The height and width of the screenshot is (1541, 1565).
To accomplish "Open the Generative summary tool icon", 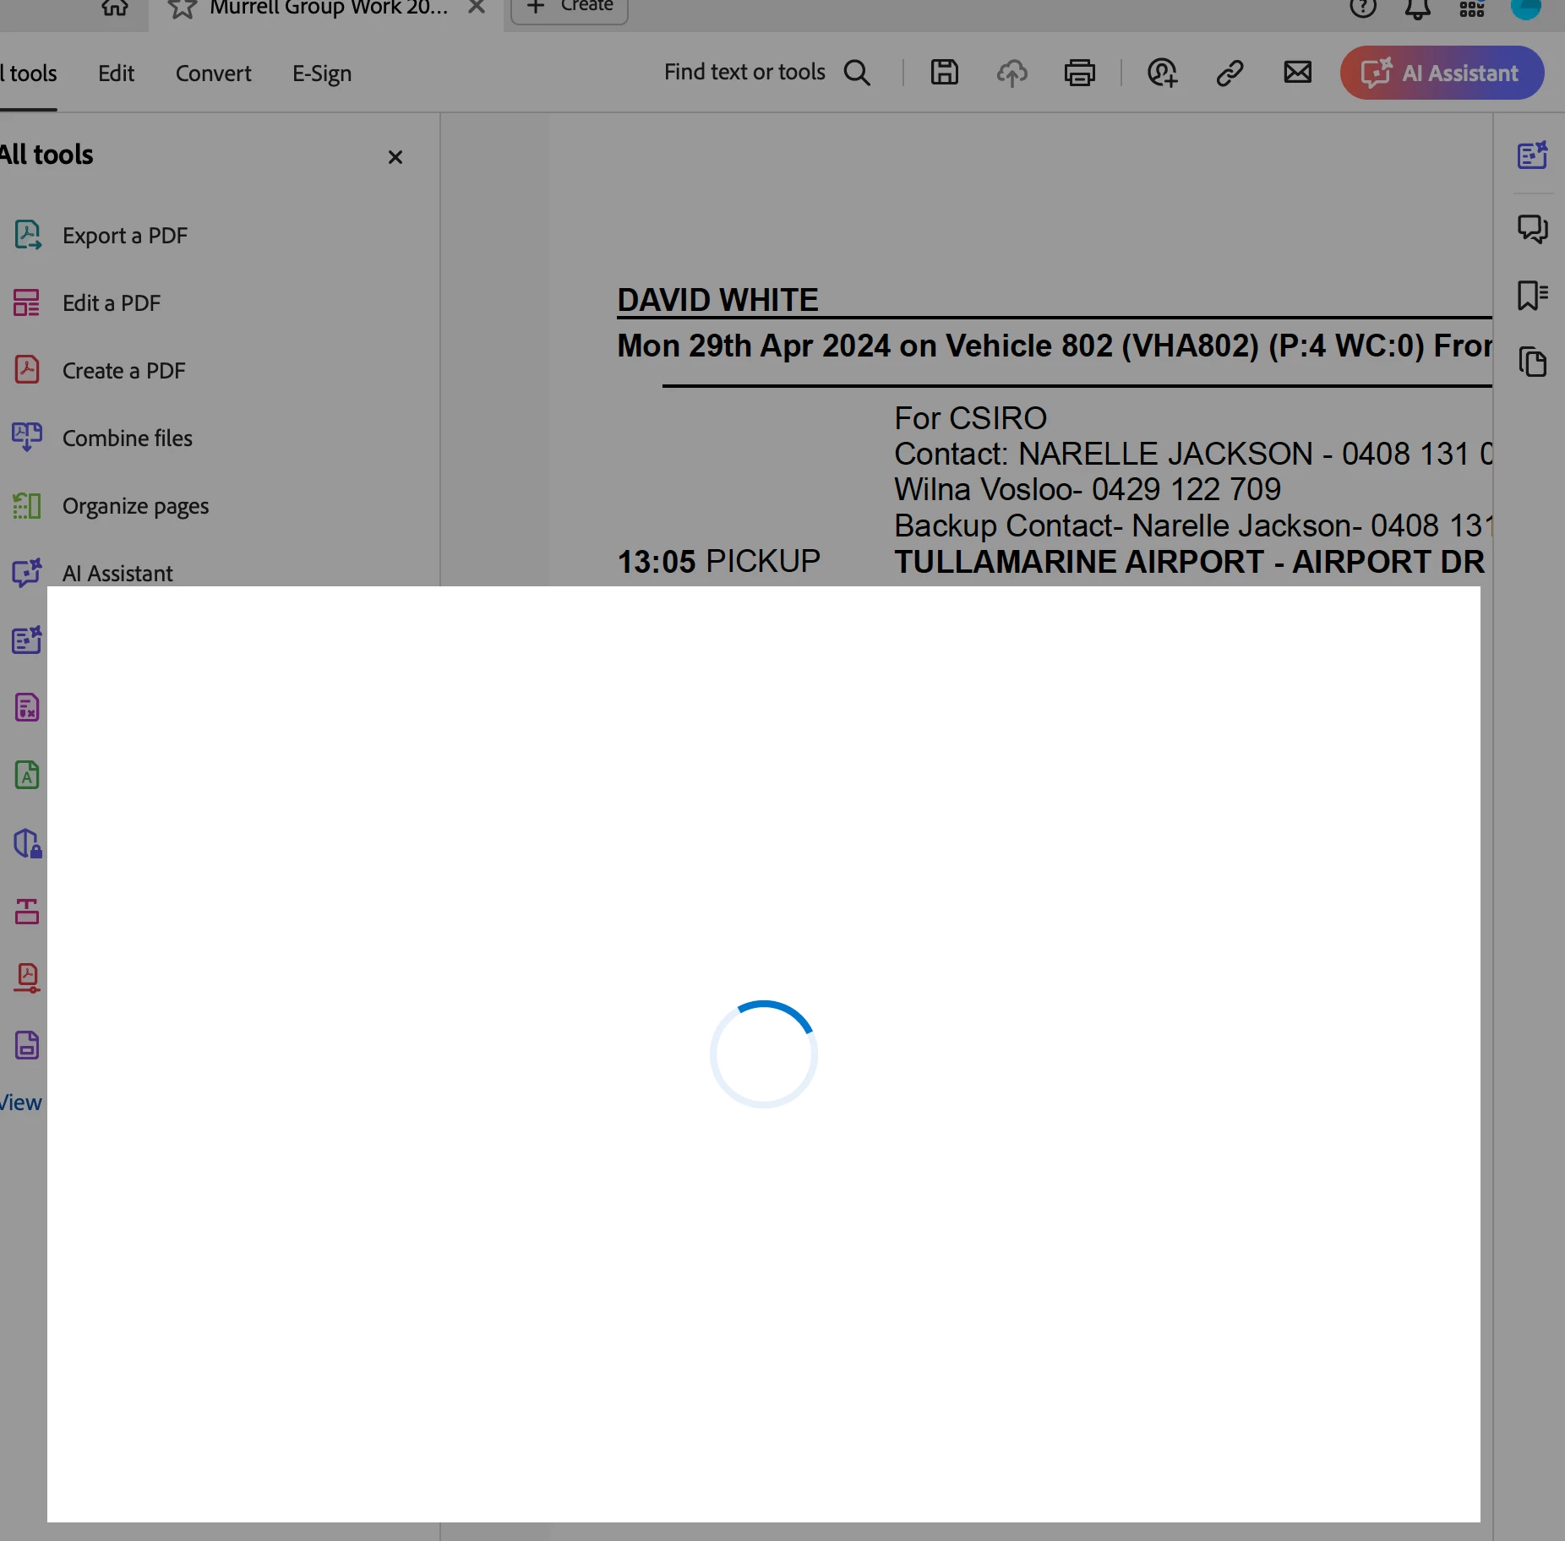I will pyautogui.click(x=27, y=640).
